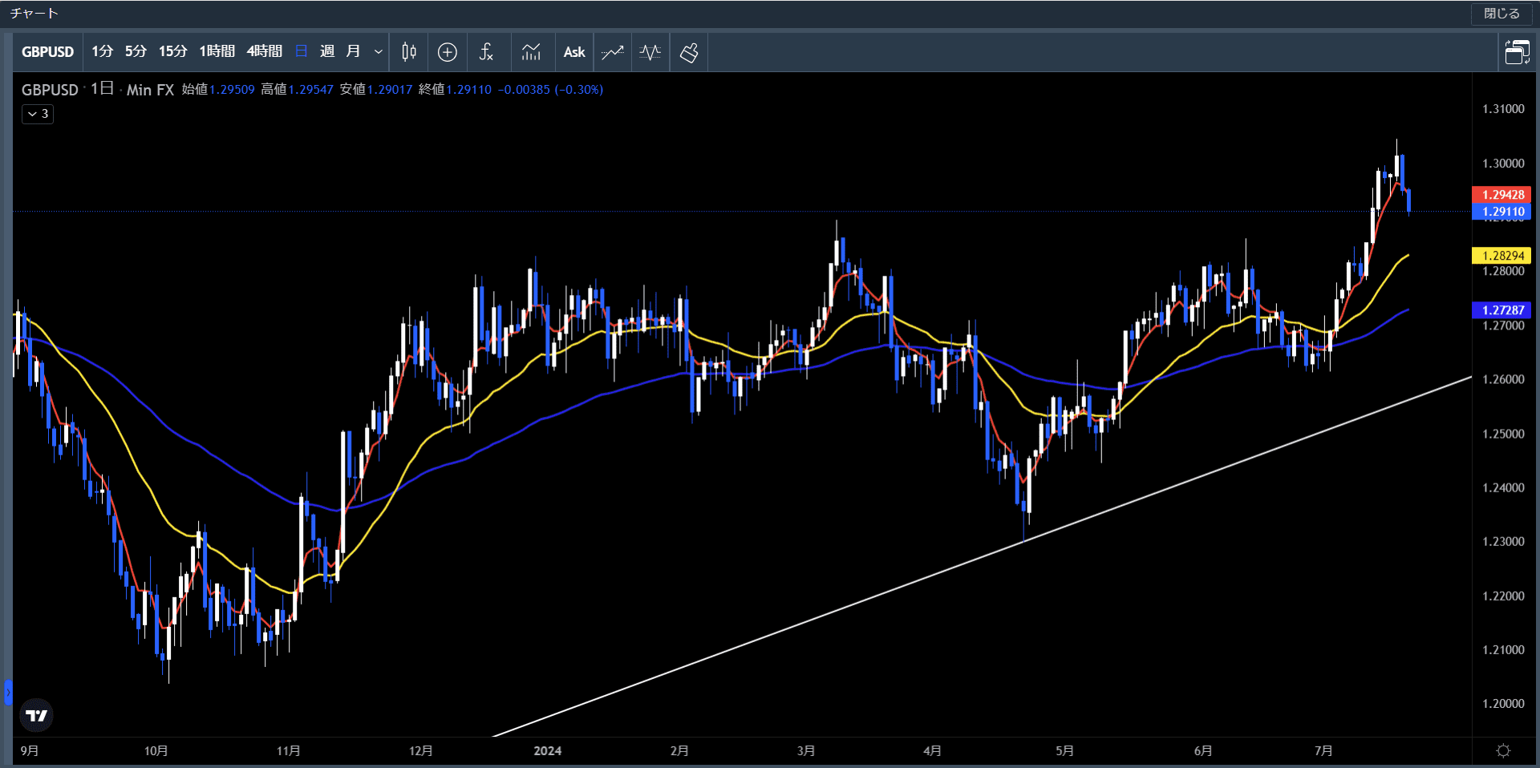Select the 5分 timeframe

click(136, 51)
